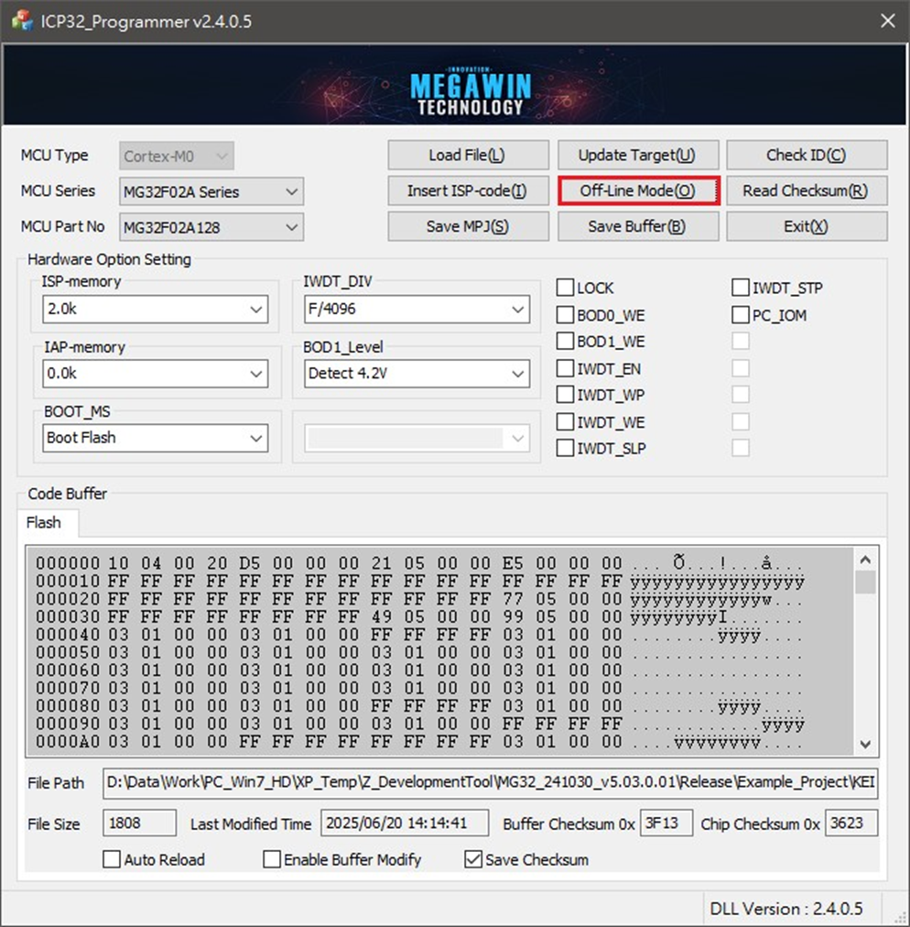
Task: Uncheck the Save Checksum checkbox
Action: point(473,859)
